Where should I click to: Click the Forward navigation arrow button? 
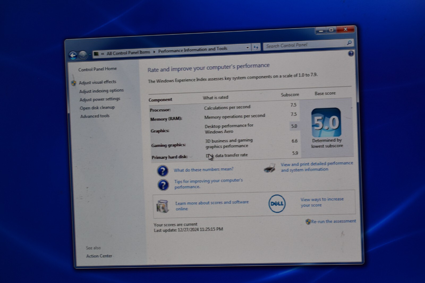[x=83, y=55]
